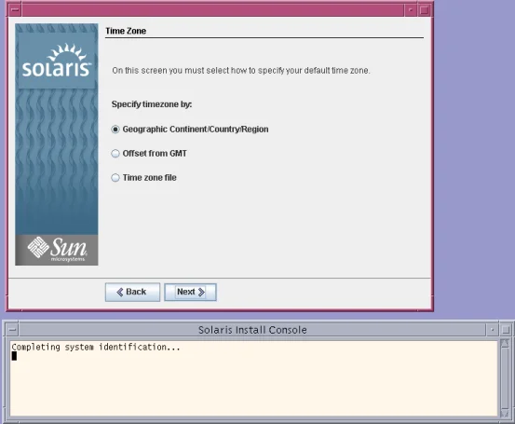Click the Solaris Install Console title bar
Viewport: 515px width, 424px height.
tap(252, 330)
